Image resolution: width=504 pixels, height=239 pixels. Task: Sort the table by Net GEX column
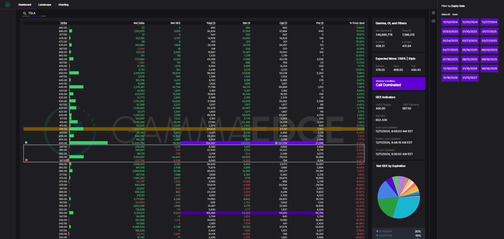(175, 23)
